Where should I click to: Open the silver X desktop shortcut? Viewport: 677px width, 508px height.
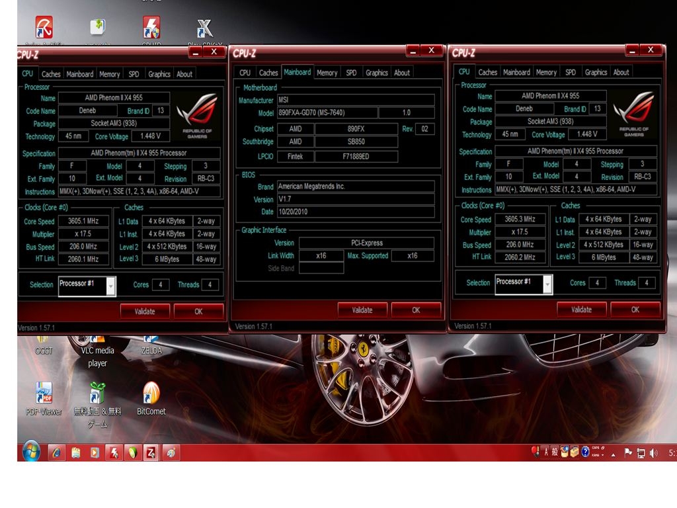(204, 28)
